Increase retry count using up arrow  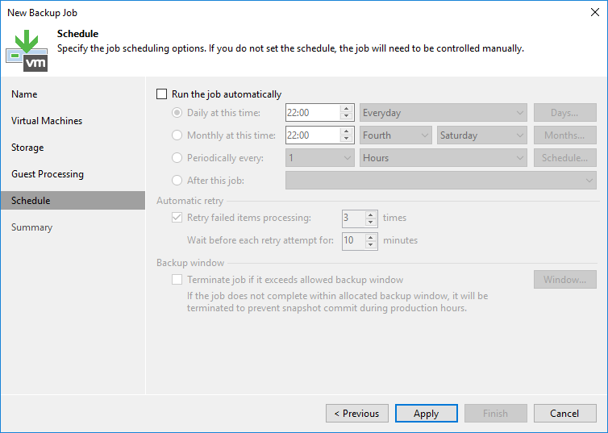click(371, 214)
